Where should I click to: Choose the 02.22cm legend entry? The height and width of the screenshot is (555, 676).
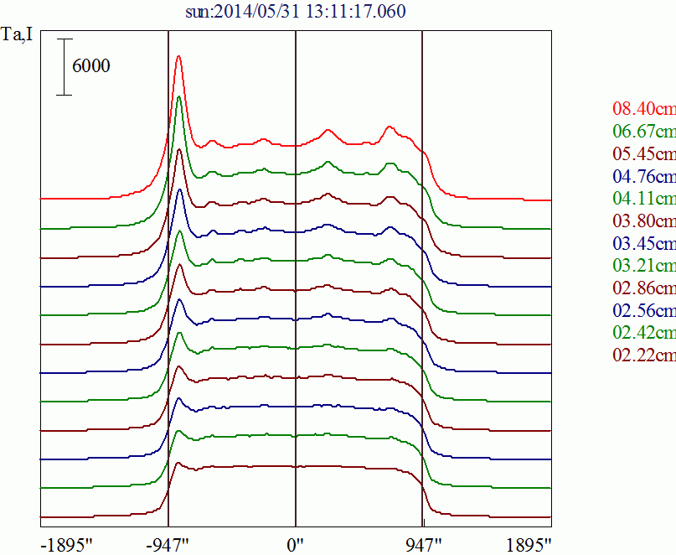(x=644, y=355)
